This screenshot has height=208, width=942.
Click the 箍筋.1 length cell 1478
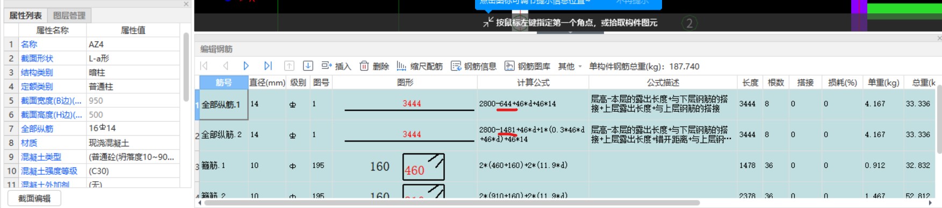coord(750,166)
